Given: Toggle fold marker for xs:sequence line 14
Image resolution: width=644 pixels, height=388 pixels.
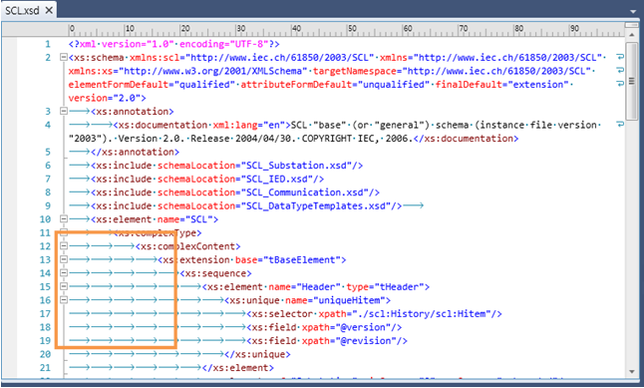Looking at the screenshot, I should (63, 273).
